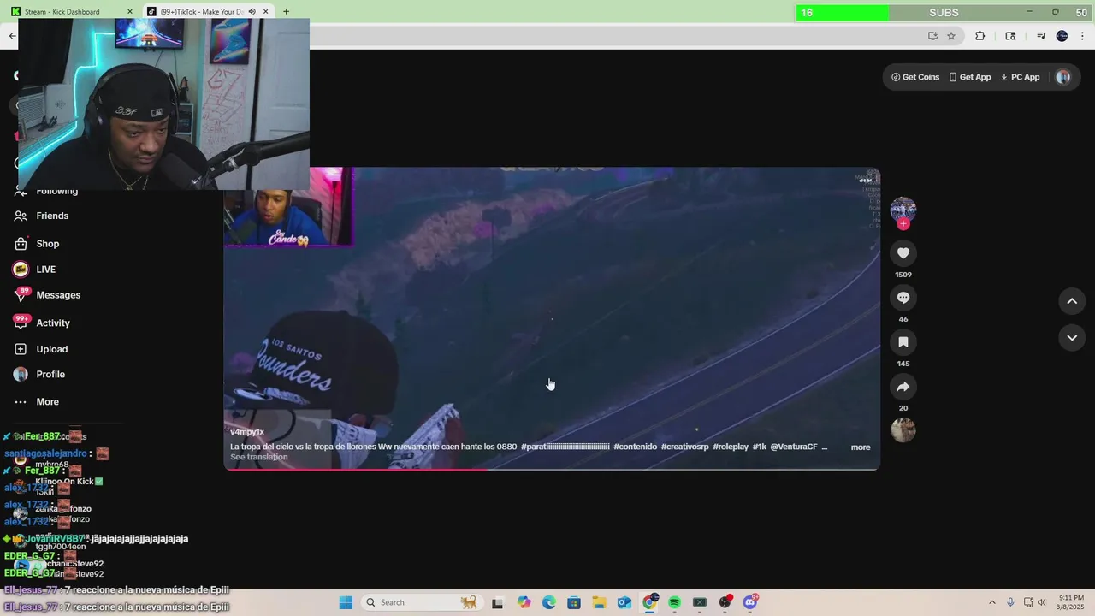The width and height of the screenshot is (1095, 616).
Task: Share the video with arrow icon
Action: coord(903,387)
